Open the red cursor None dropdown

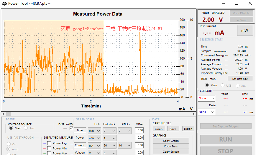[206, 98]
